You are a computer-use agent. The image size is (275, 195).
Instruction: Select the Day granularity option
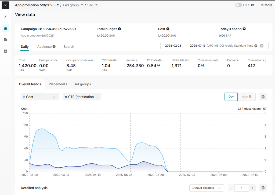[x=231, y=97]
